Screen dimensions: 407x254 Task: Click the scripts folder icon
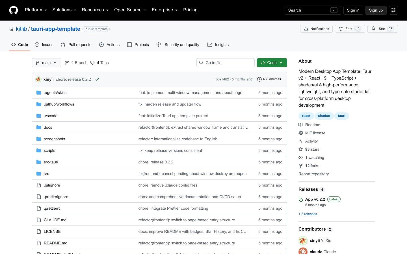(39, 150)
